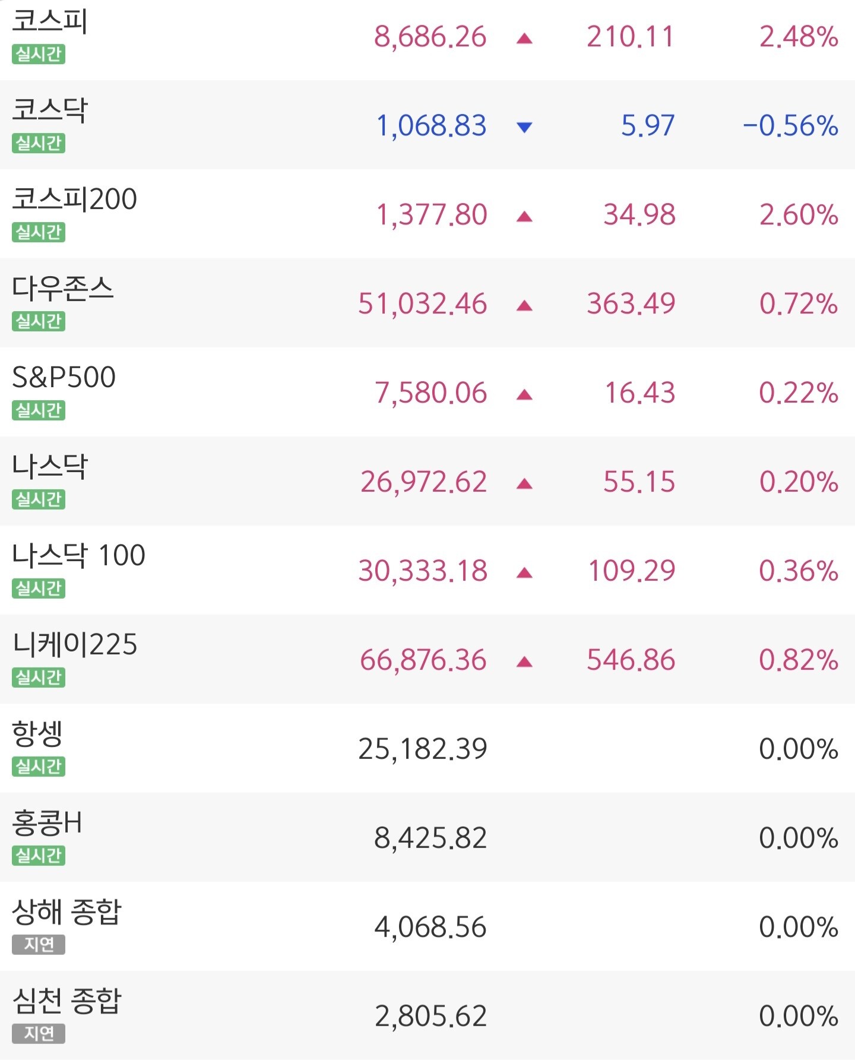Click the up-arrow icon in 다우존스 row
Viewport: 855px width, 1060px height.
point(524,306)
